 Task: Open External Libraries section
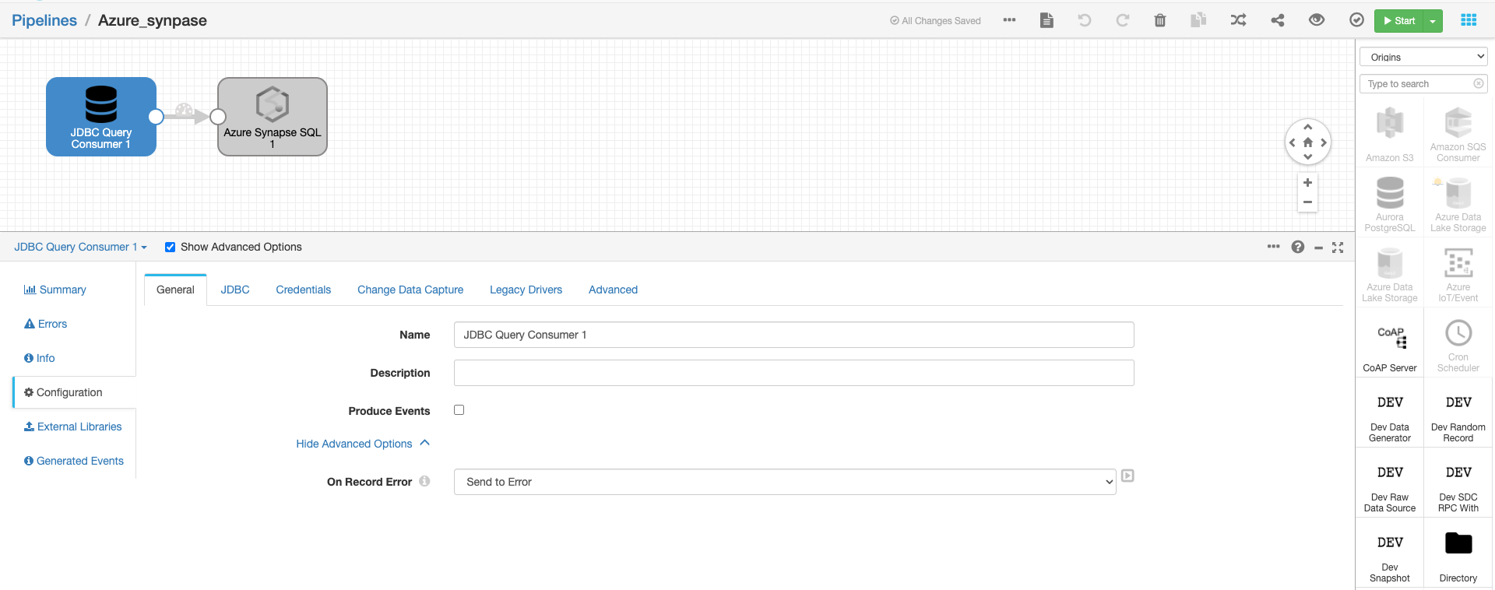coord(73,427)
